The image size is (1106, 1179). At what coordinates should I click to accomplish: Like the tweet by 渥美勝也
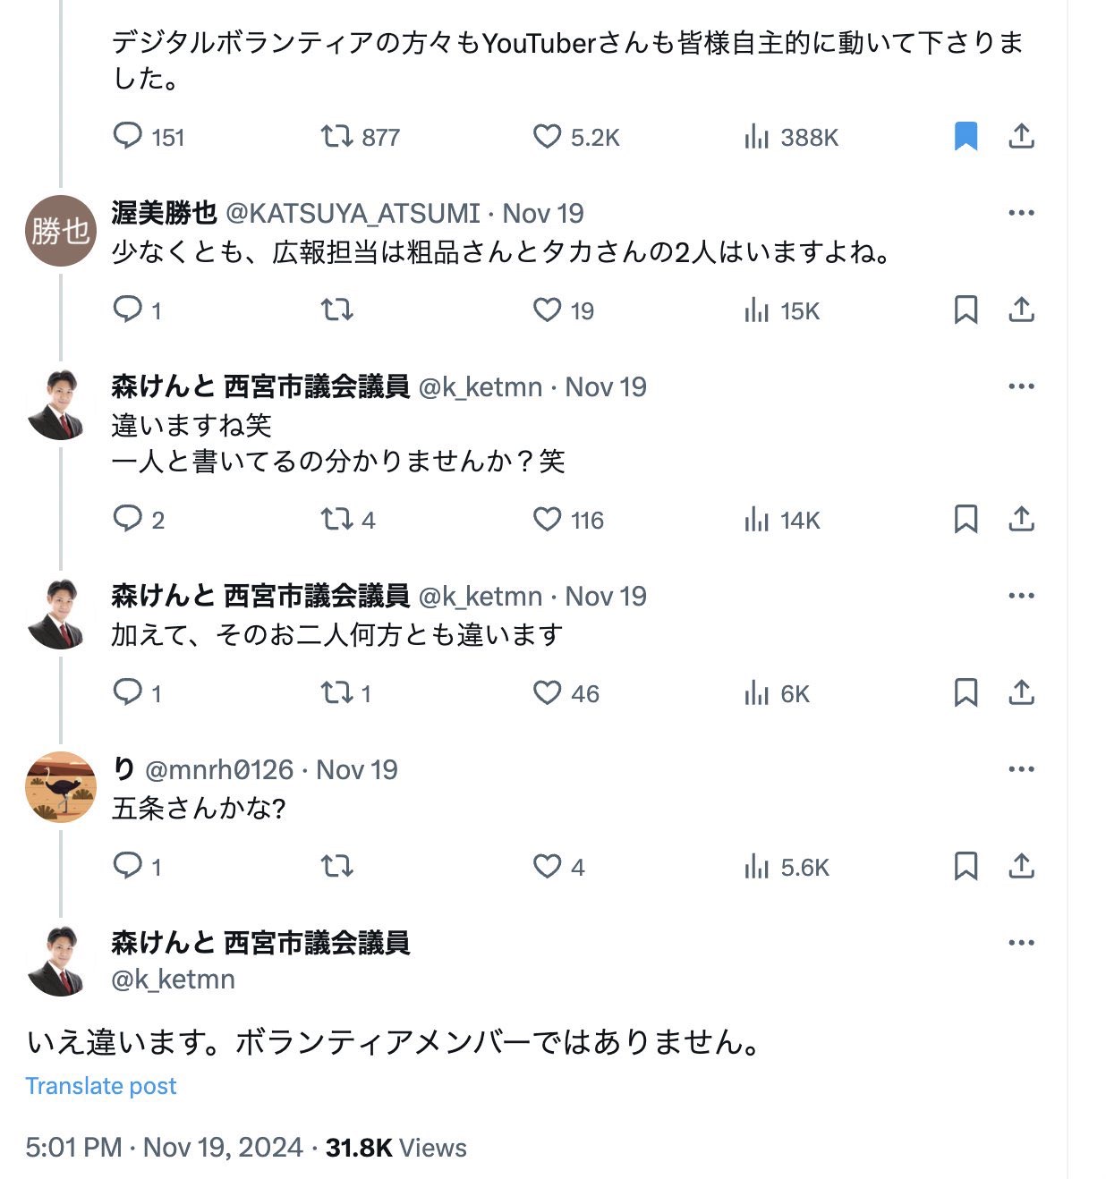click(547, 310)
